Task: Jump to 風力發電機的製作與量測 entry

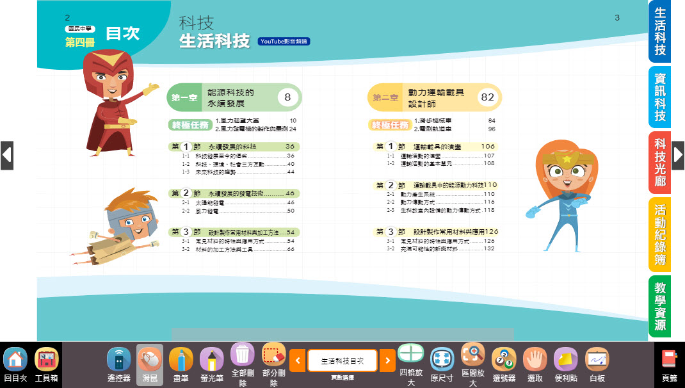Action: coord(256,129)
